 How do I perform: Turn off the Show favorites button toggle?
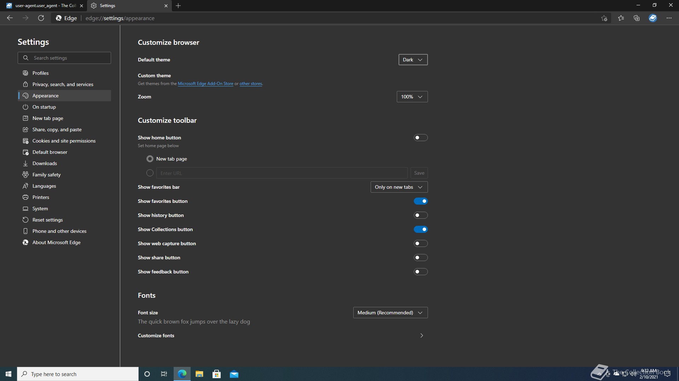click(x=420, y=201)
